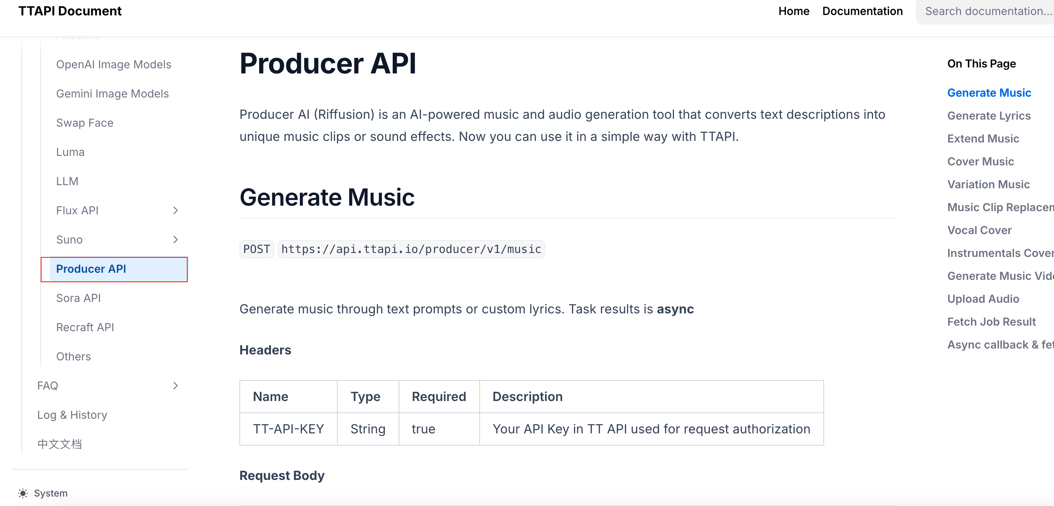The image size is (1054, 506).
Task: Jump to Music Clip Replacement section
Action: click(1000, 207)
